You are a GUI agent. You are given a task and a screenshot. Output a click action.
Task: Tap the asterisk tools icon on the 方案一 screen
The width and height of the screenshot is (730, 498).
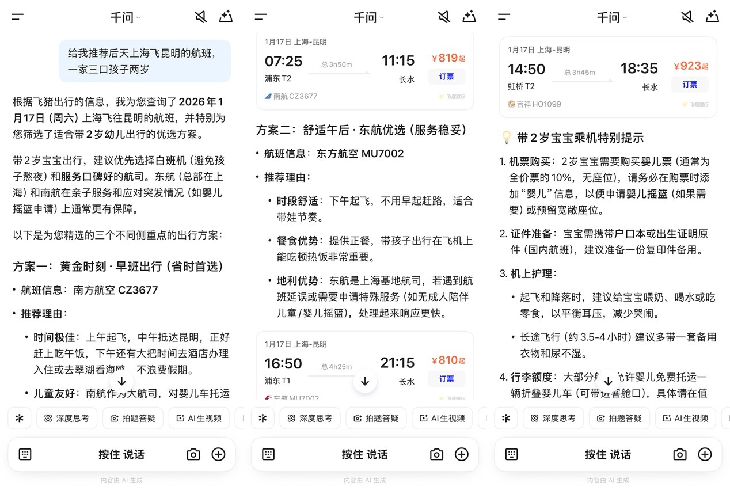pyautogui.click(x=20, y=419)
